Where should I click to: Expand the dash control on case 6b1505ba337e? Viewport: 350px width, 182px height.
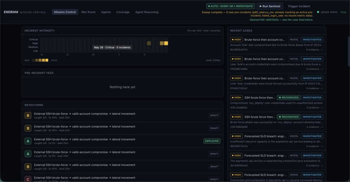(x=322, y=50)
